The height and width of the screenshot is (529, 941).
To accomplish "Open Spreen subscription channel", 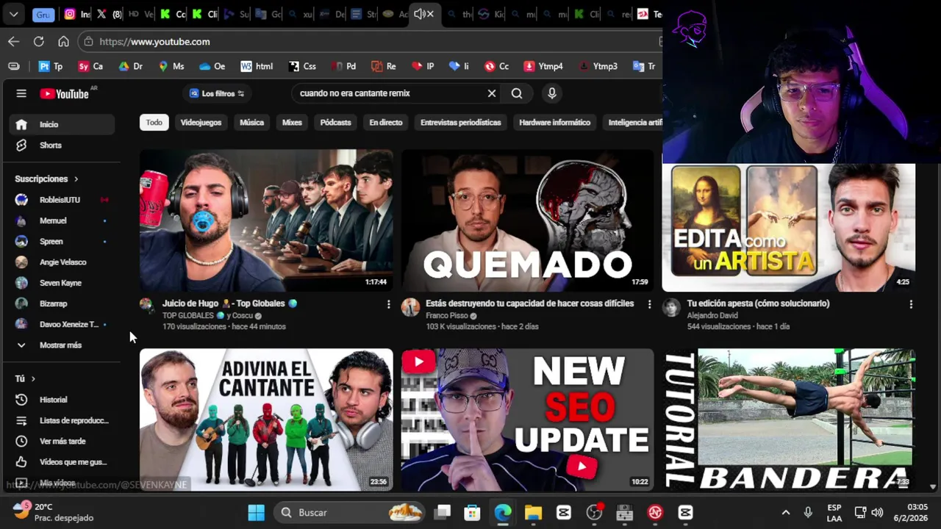I will (63, 241).
